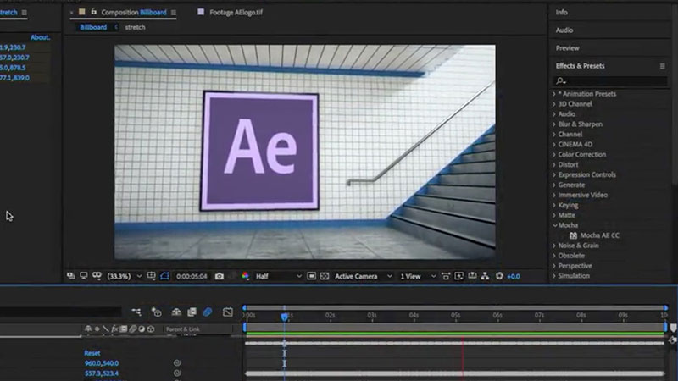
Task: Click the composition mini-flowchart icon in timeline
Action: (135, 312)
